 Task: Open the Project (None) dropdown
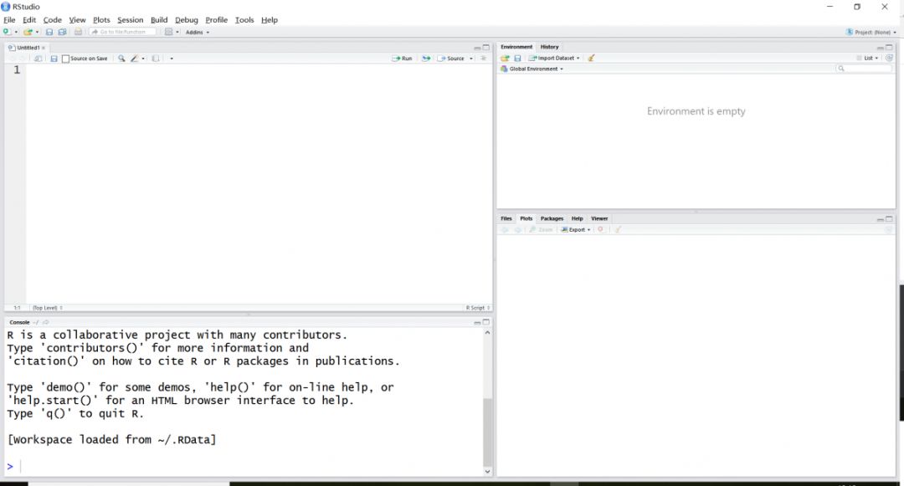[x=871, y=33]
